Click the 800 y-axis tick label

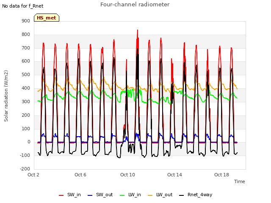(x=26, y=34)
